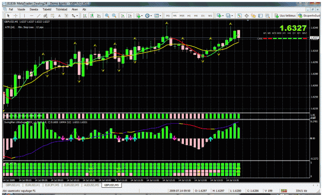The width and height of the screenshot is (322, 195).
Task: Draw a horizontal line tool
Action: tap(31, 16)
